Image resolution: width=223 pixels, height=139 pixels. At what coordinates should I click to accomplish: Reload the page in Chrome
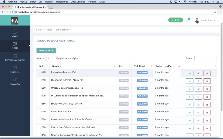tap(11, 12)
